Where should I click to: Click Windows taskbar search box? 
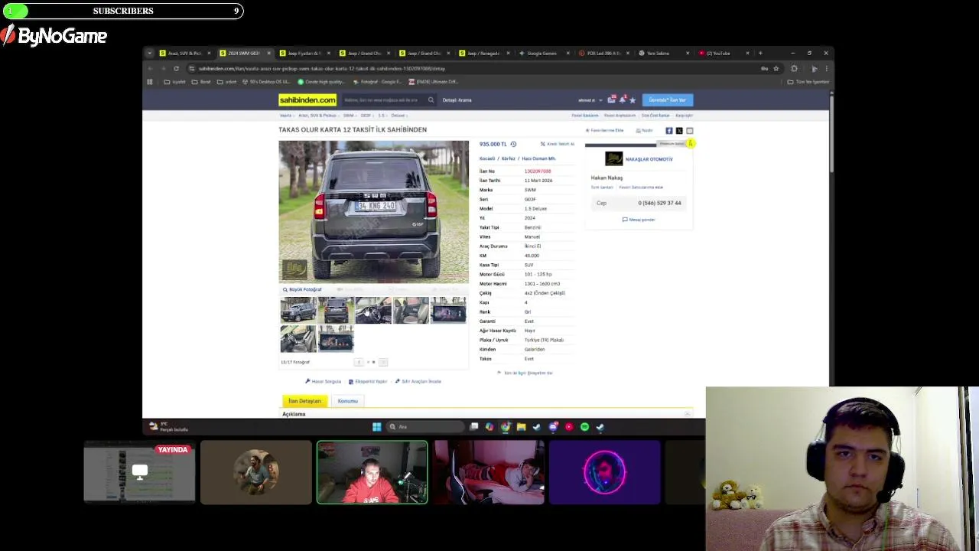424,427
